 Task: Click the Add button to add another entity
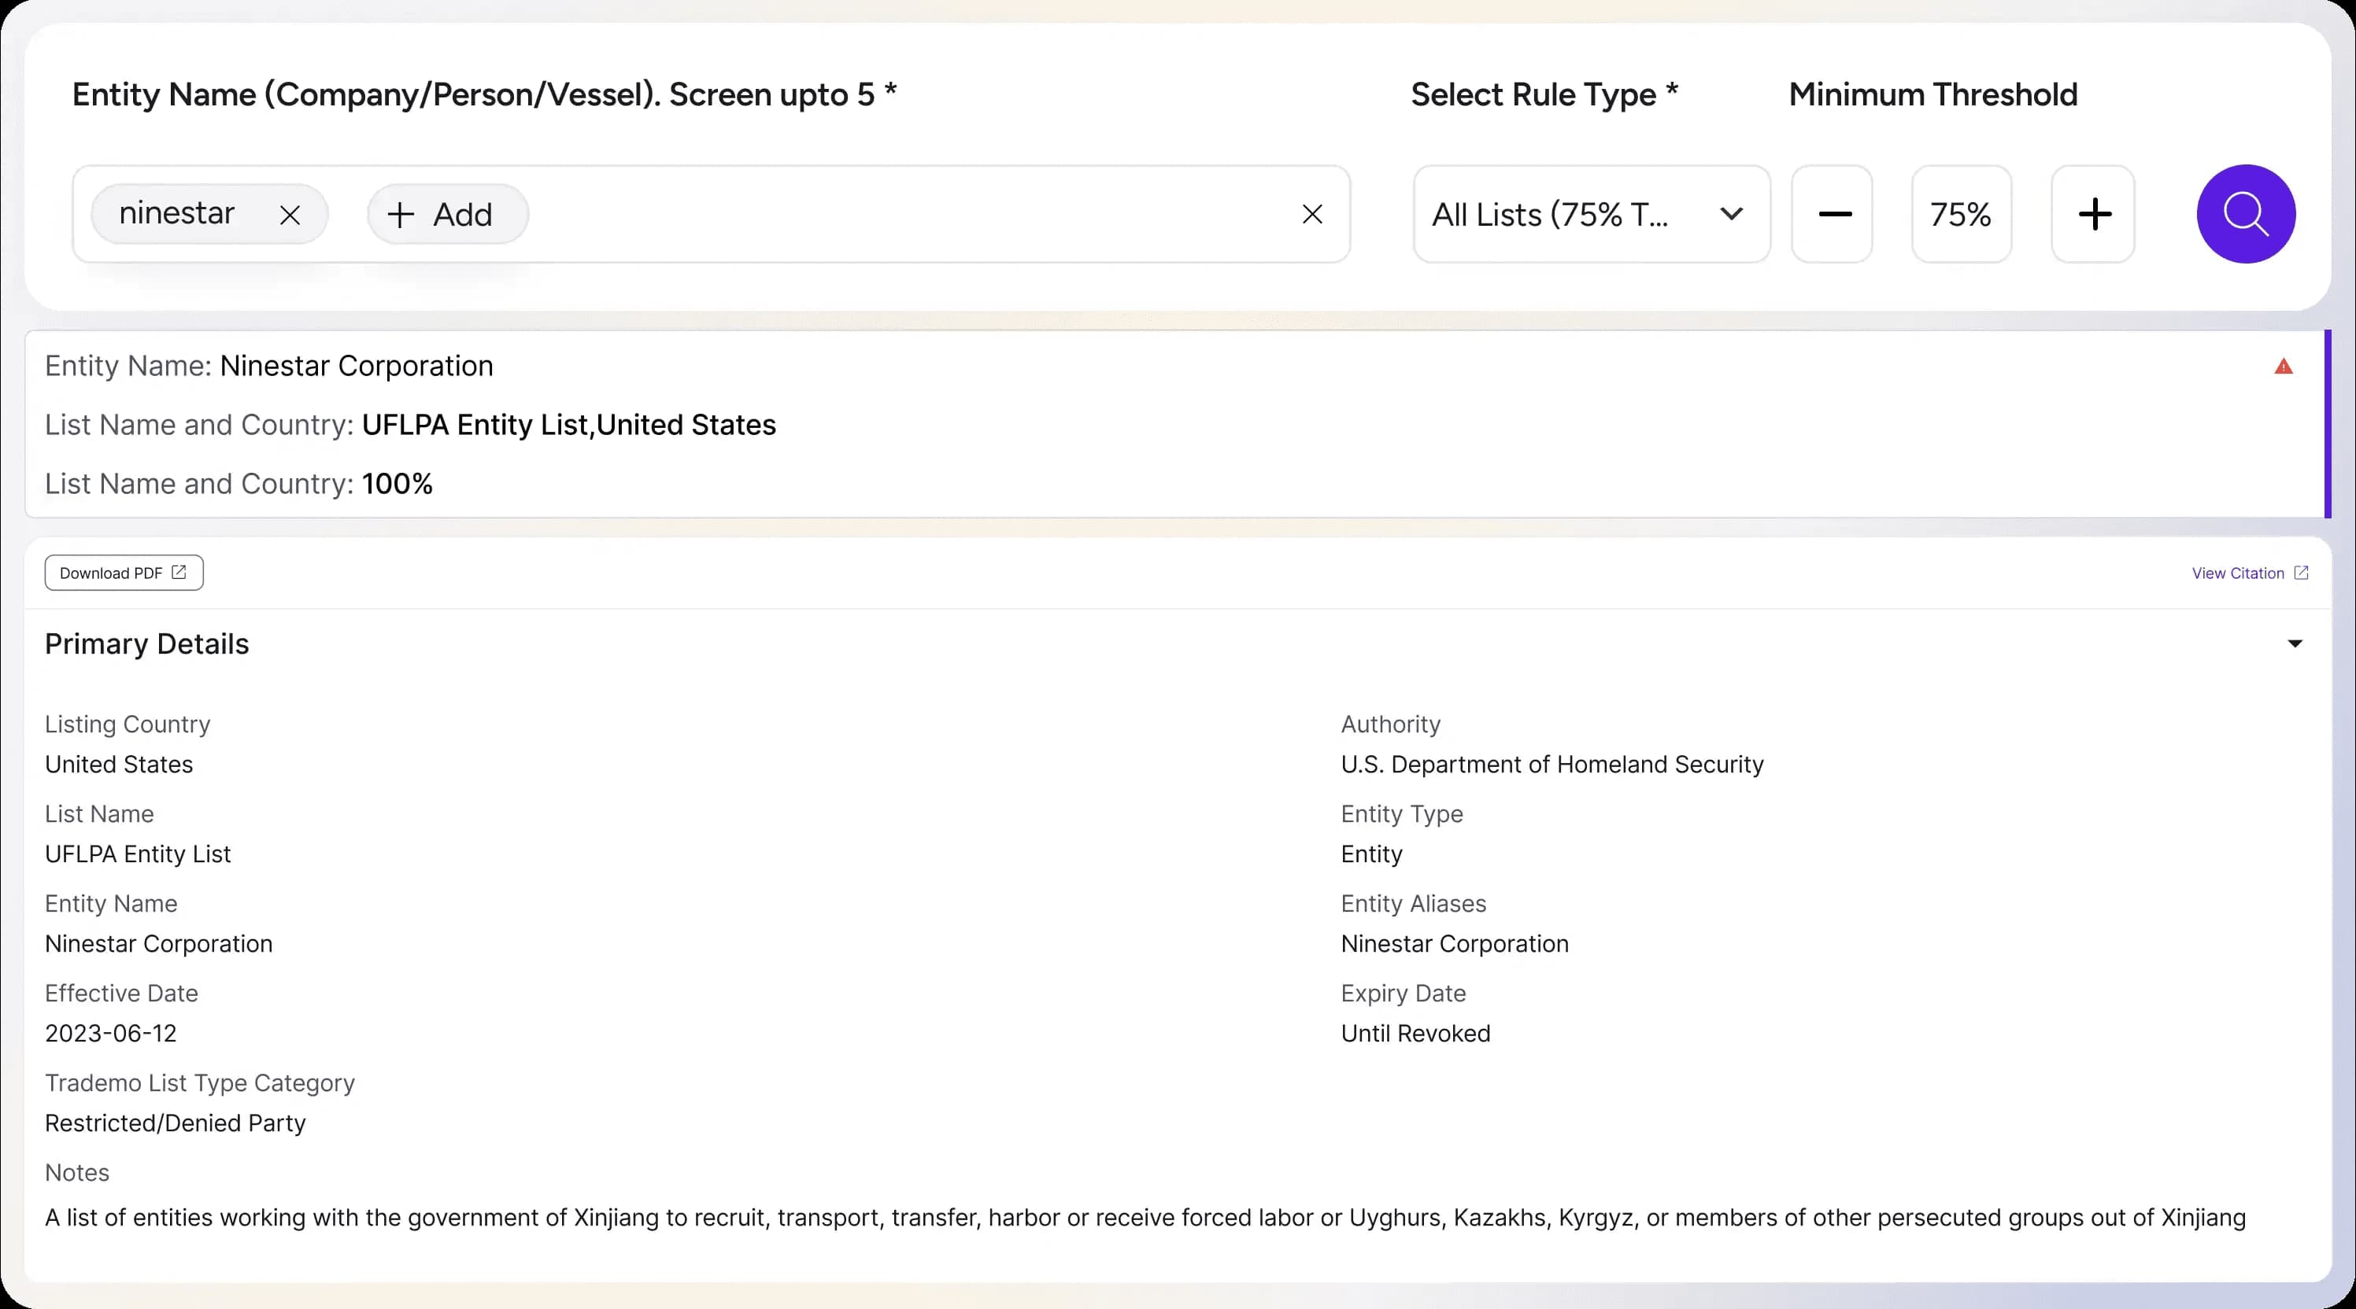pyautogui.click(x=446, y=214)
